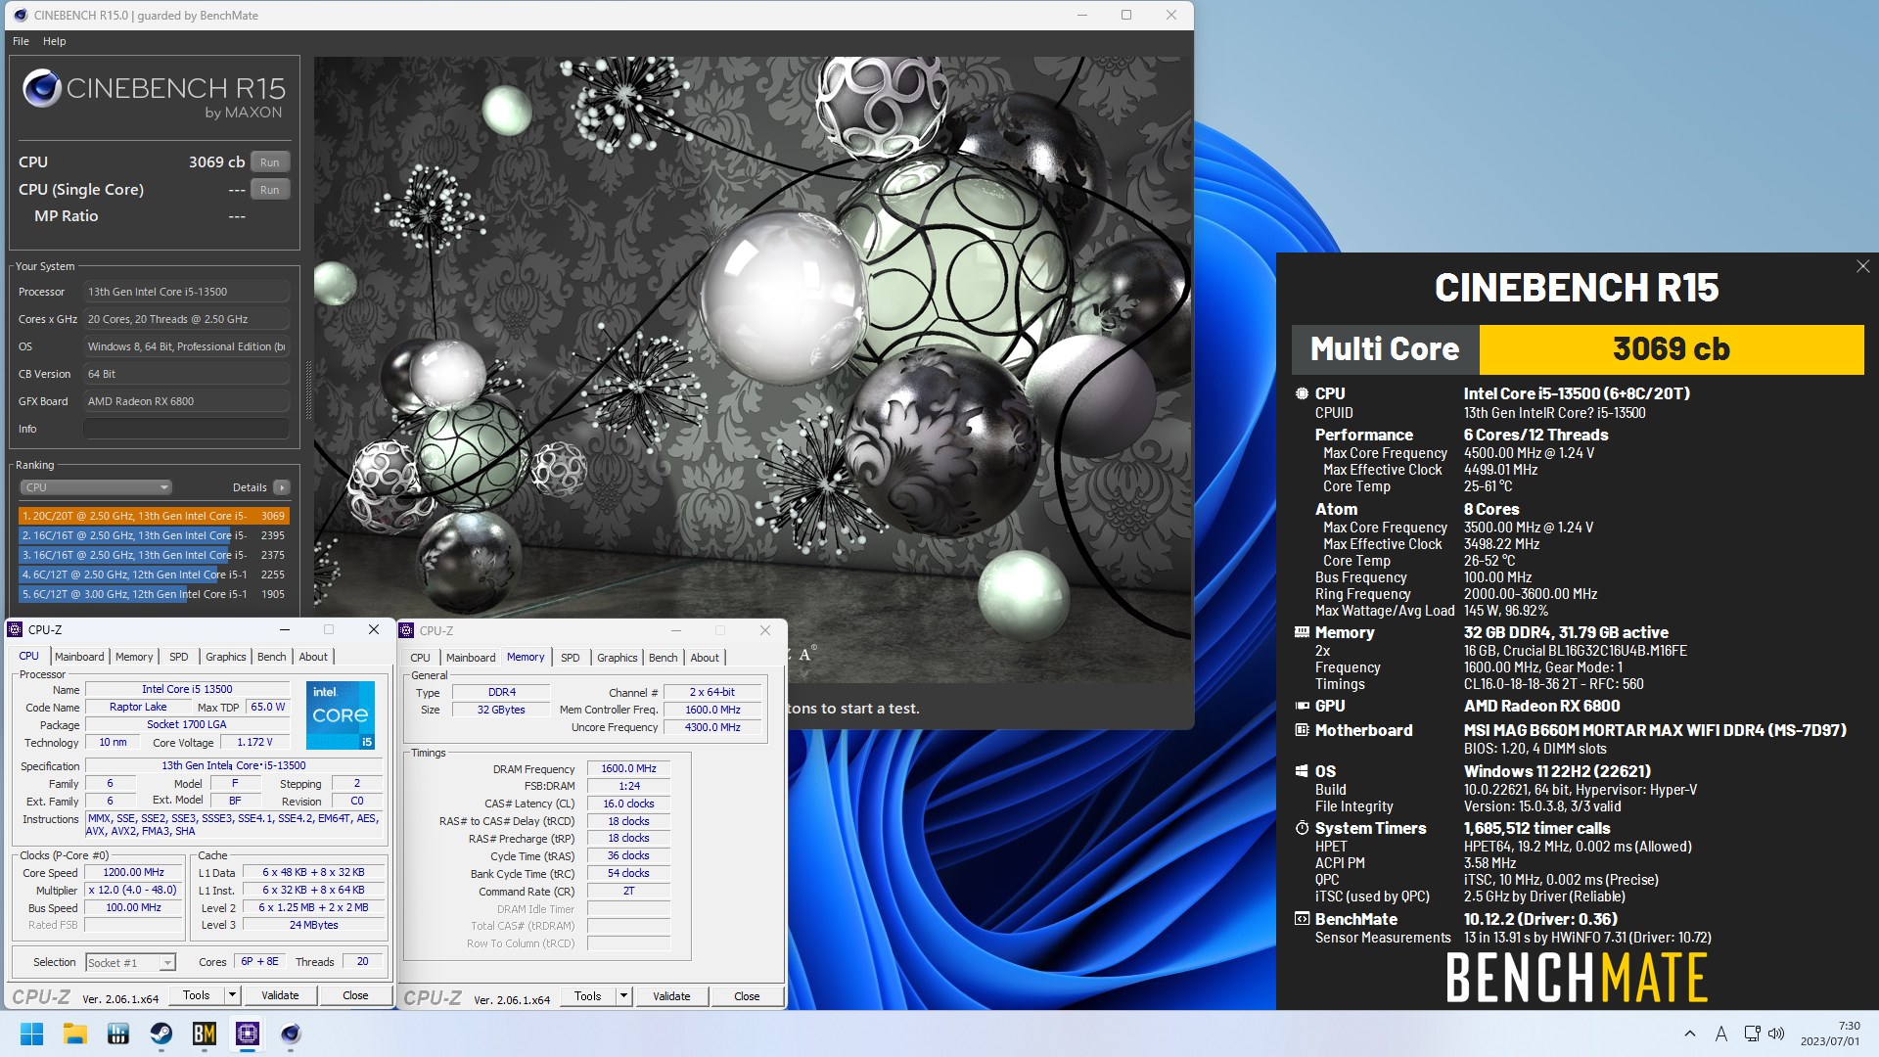Open CPU-Z taskbar icon
Viewport: 1879px width, 1057px height.
[248, 1034]
